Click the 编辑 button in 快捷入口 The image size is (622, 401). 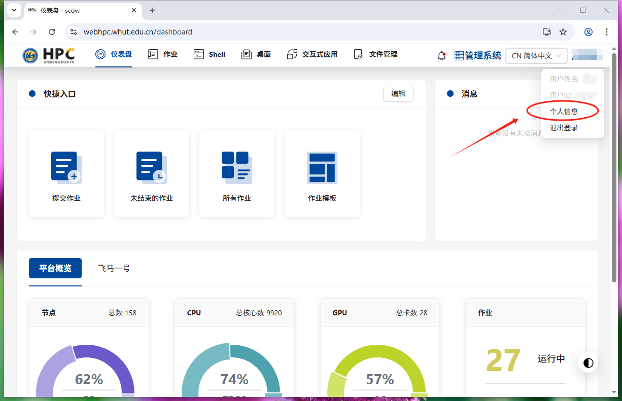[398, 94]
